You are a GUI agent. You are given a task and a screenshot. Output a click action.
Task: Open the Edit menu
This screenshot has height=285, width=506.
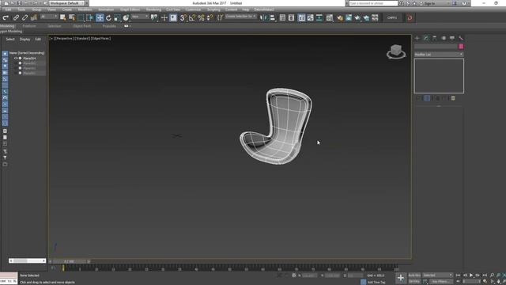tap(9, 9)
